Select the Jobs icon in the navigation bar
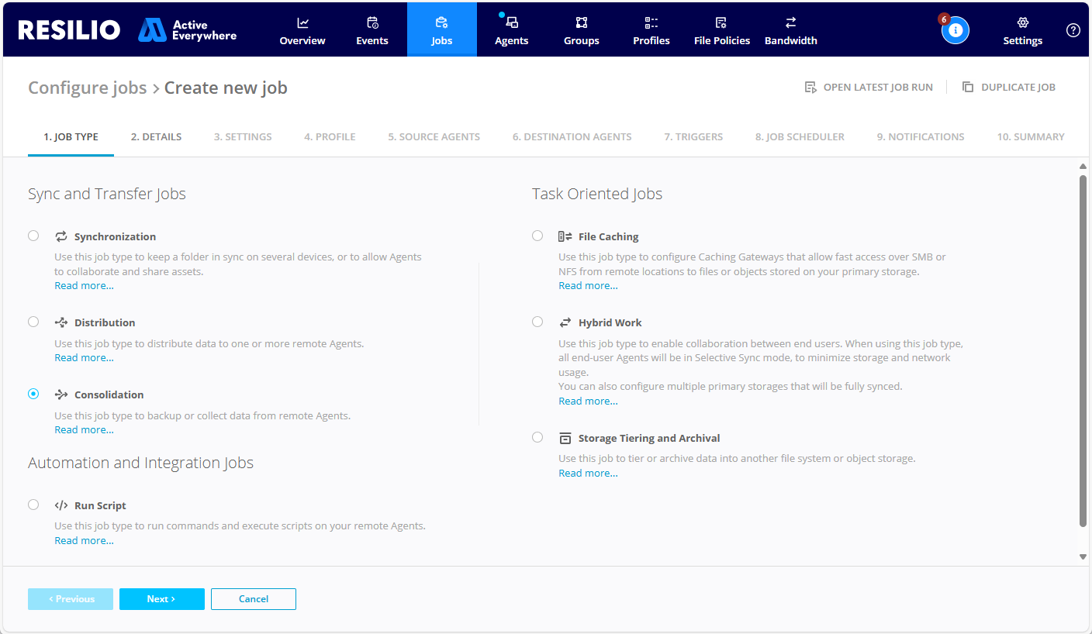The image size is (1092, 634). [x=441, y=23]
